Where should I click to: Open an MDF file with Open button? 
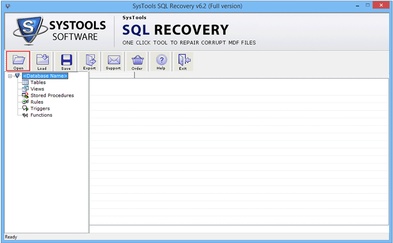pyautogui.click(x=18, y=61)
